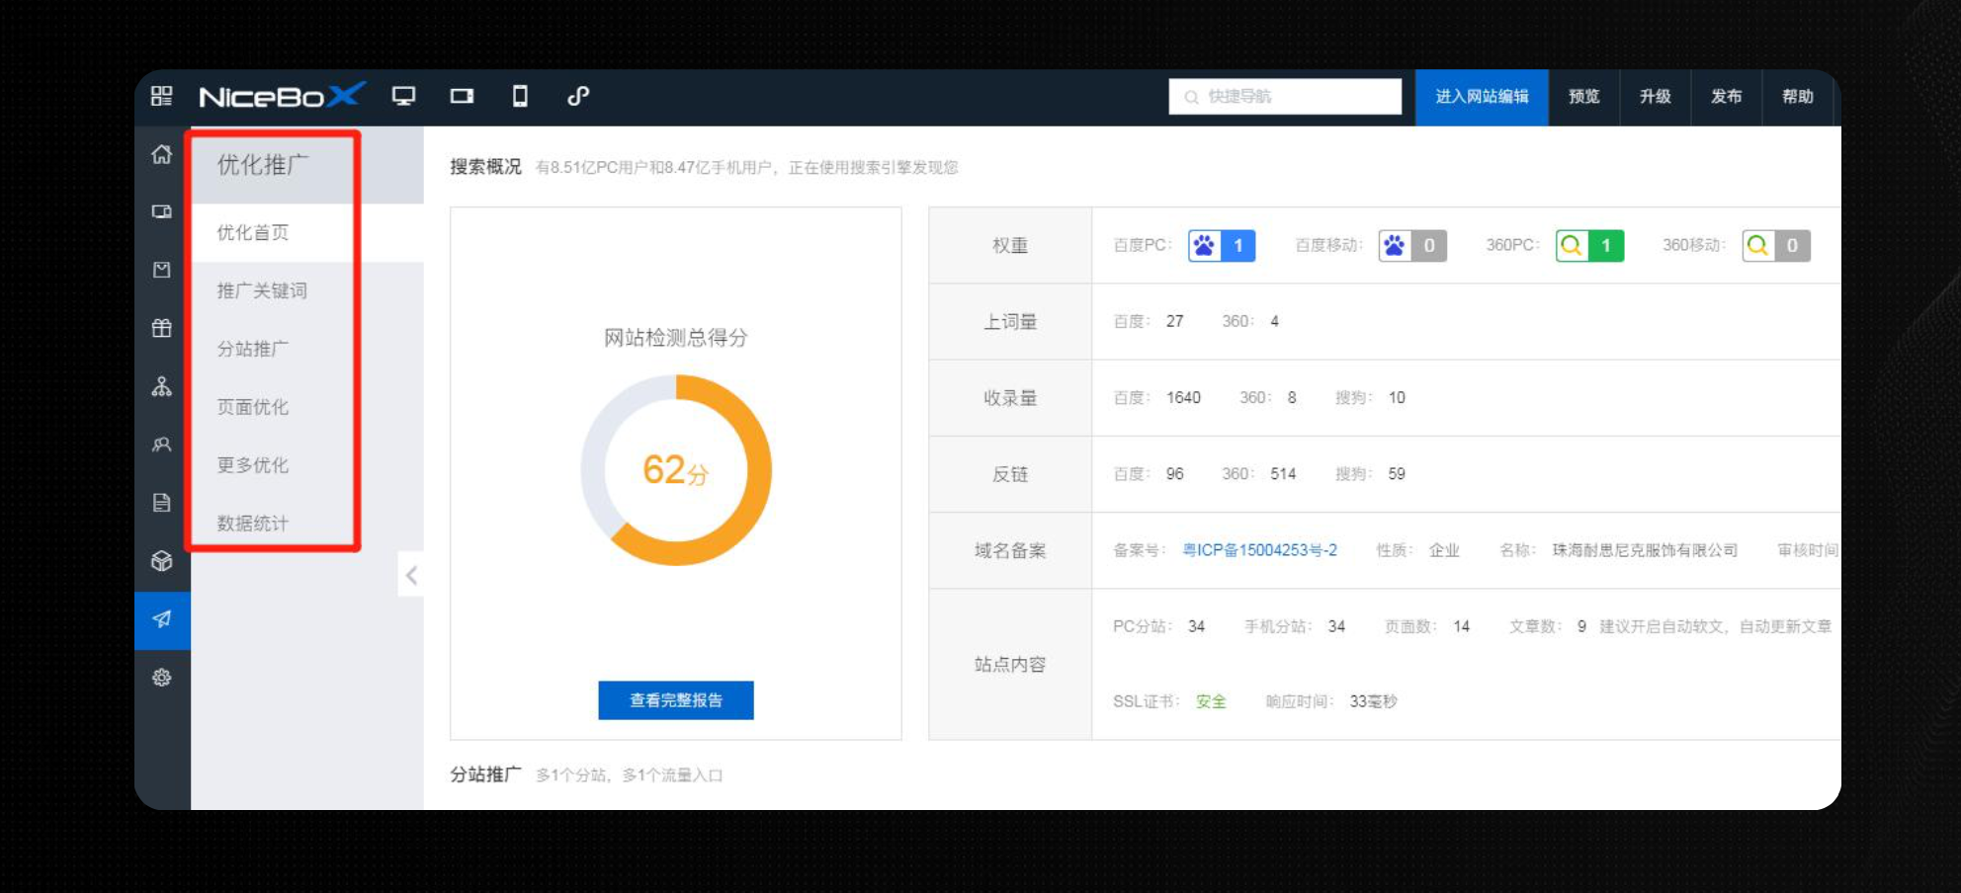The height and width of the screenshot is (893, 1961).
Task: Click SSL证书 status 安全
Action: (1211, 701)
